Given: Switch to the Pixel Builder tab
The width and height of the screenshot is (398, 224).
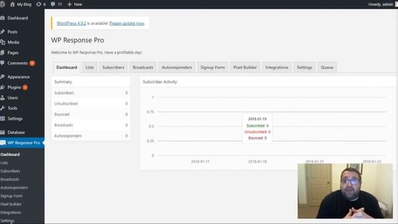Looking at the screenshot, I should coord(245,67).
